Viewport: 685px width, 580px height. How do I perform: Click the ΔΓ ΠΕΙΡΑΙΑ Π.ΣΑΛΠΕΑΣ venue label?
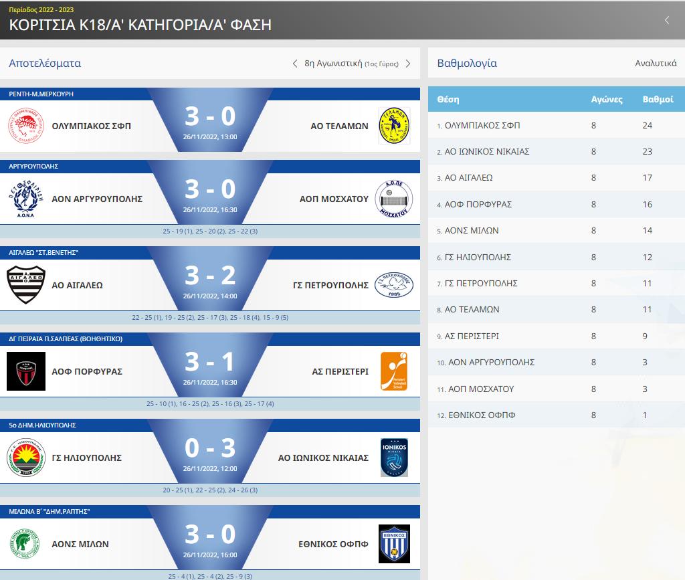66,339
